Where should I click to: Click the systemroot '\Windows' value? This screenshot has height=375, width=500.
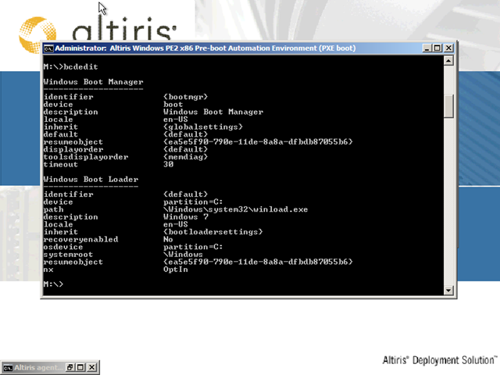click(x=183, y=255)
